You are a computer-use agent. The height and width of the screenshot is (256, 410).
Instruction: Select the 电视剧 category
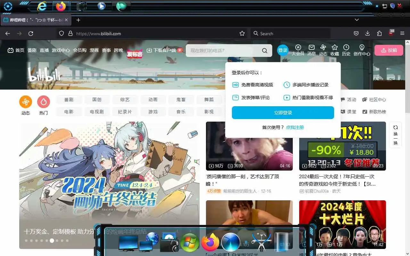click(x=97, y=112)
